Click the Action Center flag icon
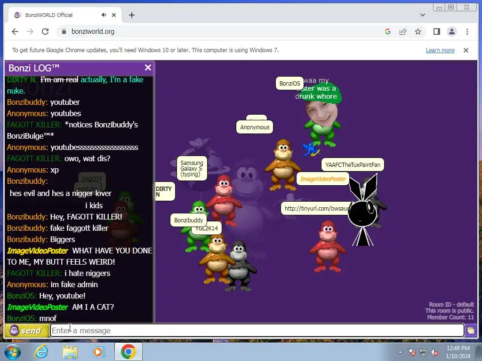This screenshot has width=482, height=361. tap(411, 352)
